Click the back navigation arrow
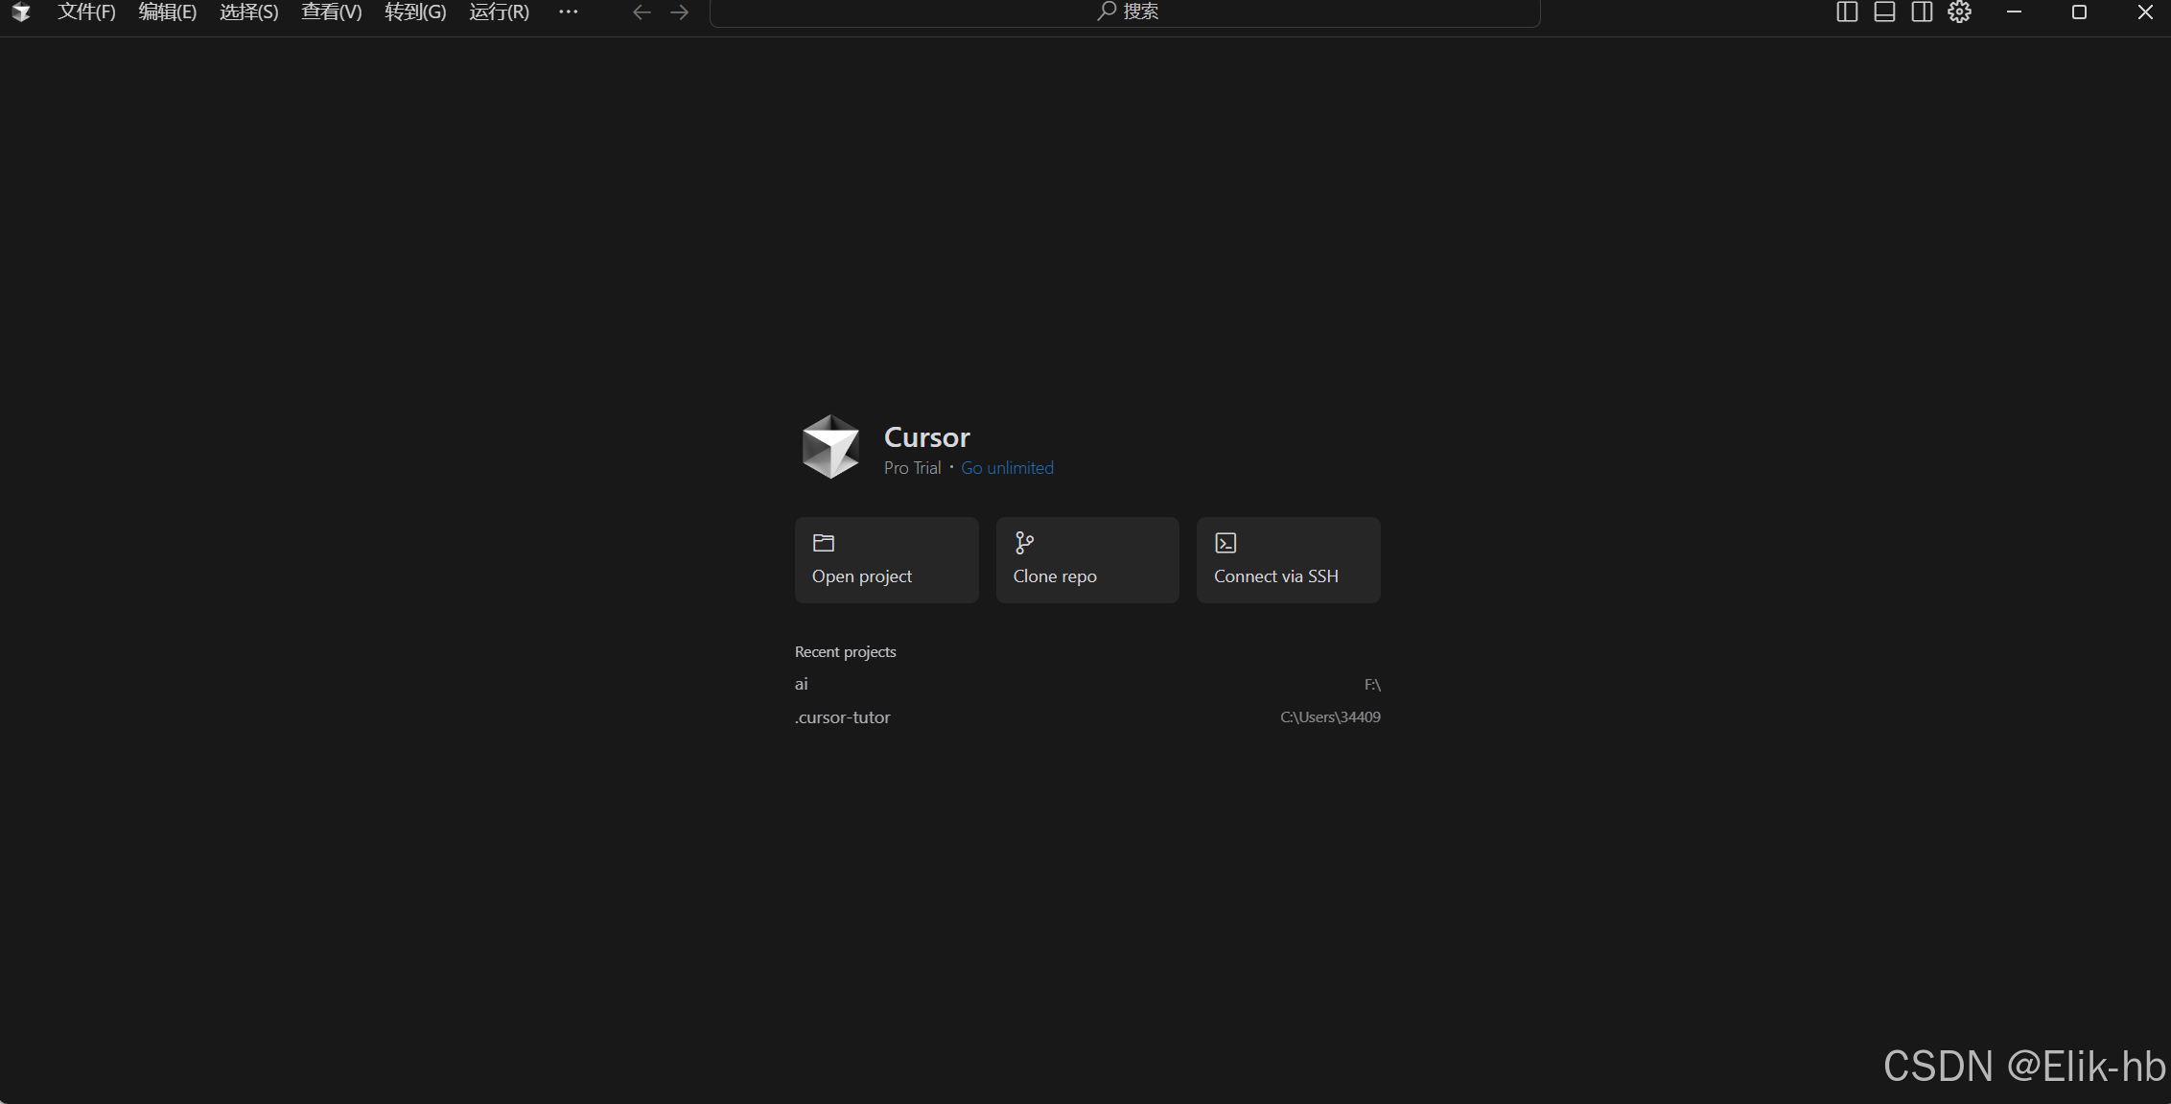Image resolution: width=2171 pixels, height=1104 pixels. tap(642, 12)
